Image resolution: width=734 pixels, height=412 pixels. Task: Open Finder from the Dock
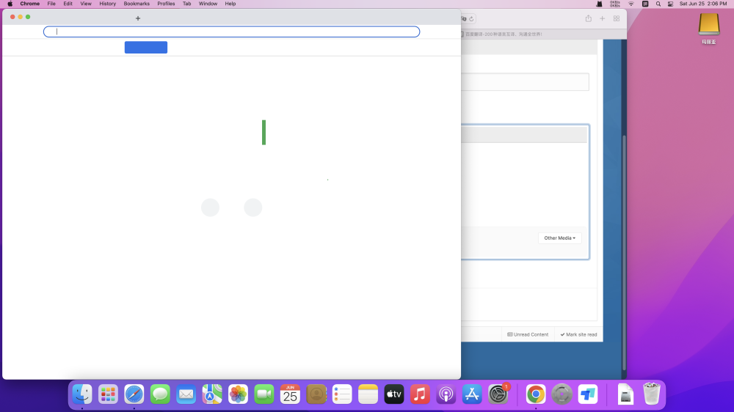pos(82,394)
